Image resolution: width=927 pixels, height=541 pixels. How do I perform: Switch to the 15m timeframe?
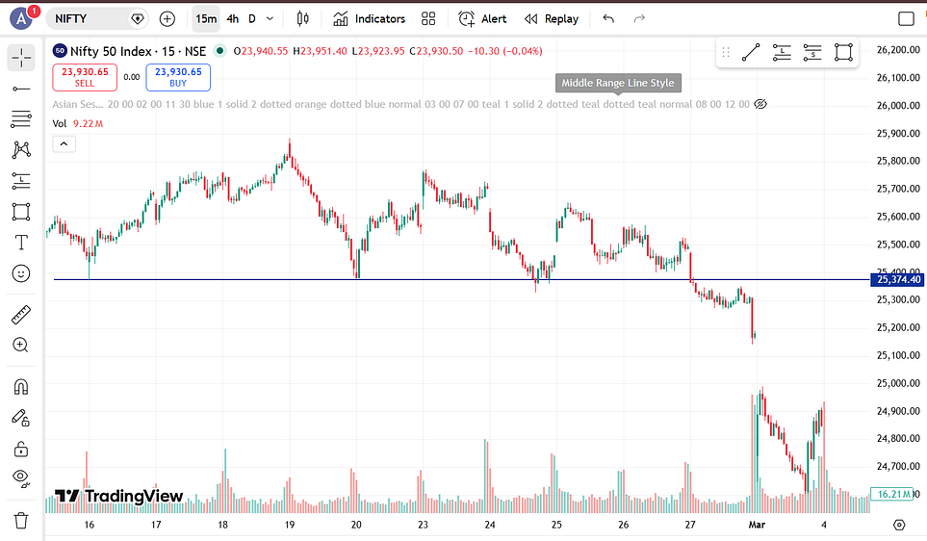click(206, 19)
